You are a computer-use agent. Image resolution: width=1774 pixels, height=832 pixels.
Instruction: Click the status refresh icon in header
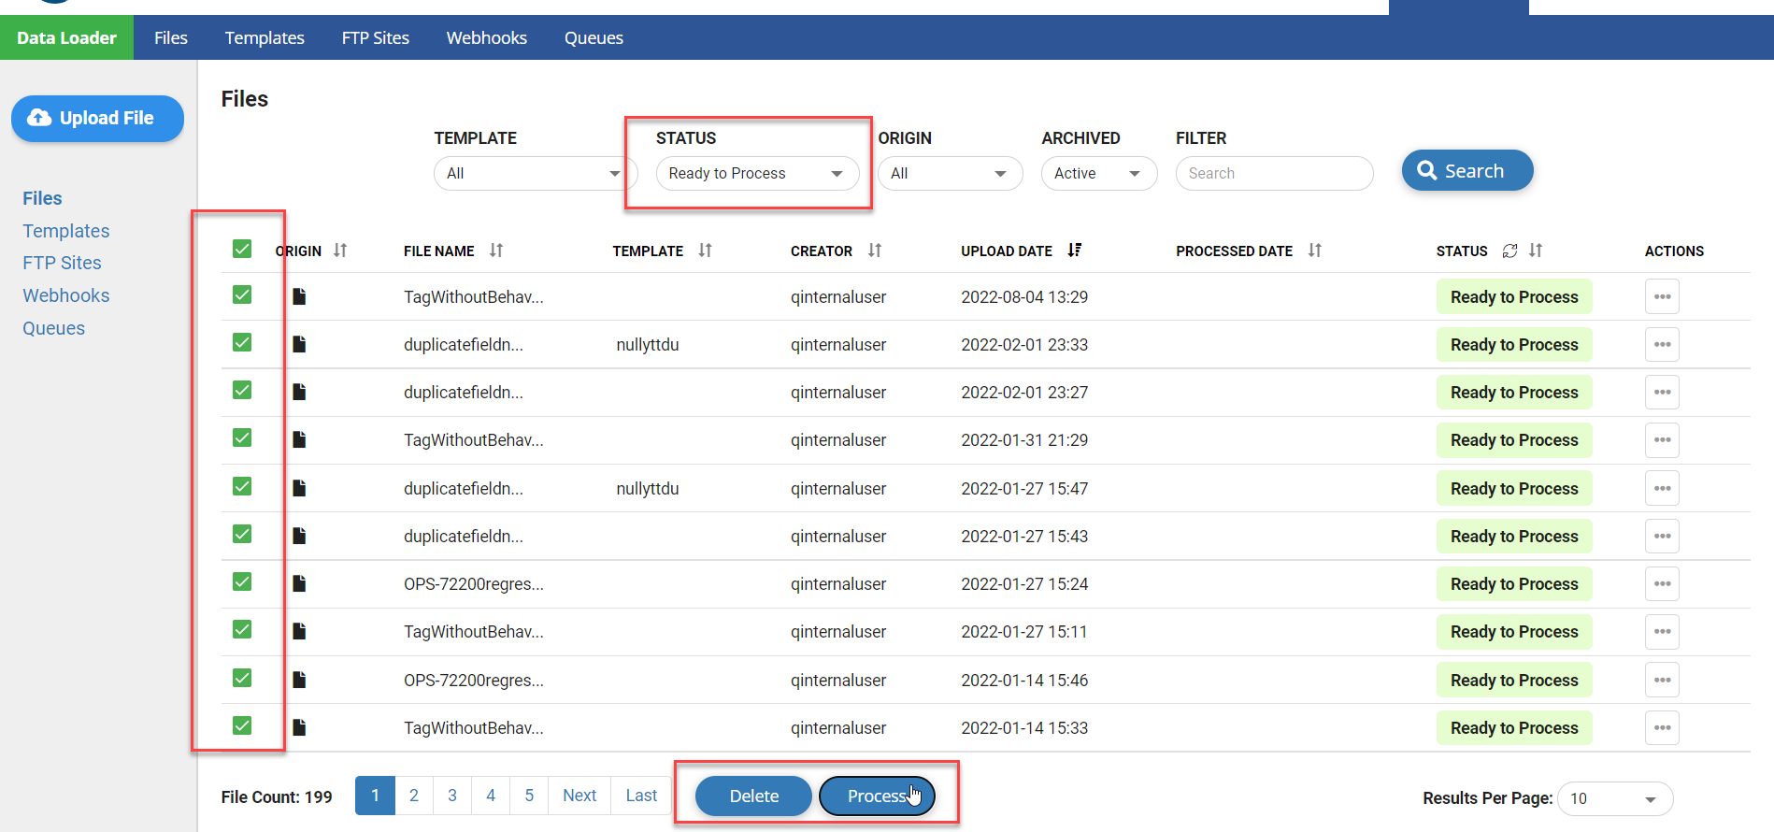1509,251
